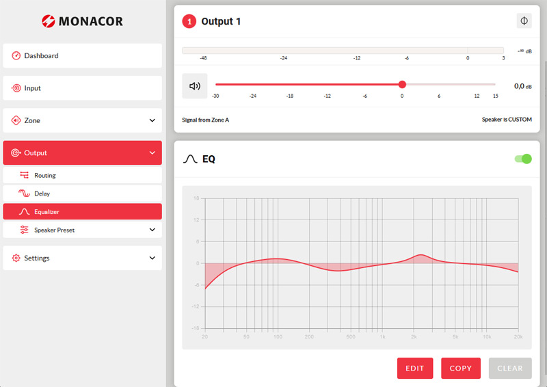Click the Routing icon in Output submenu

25,176
